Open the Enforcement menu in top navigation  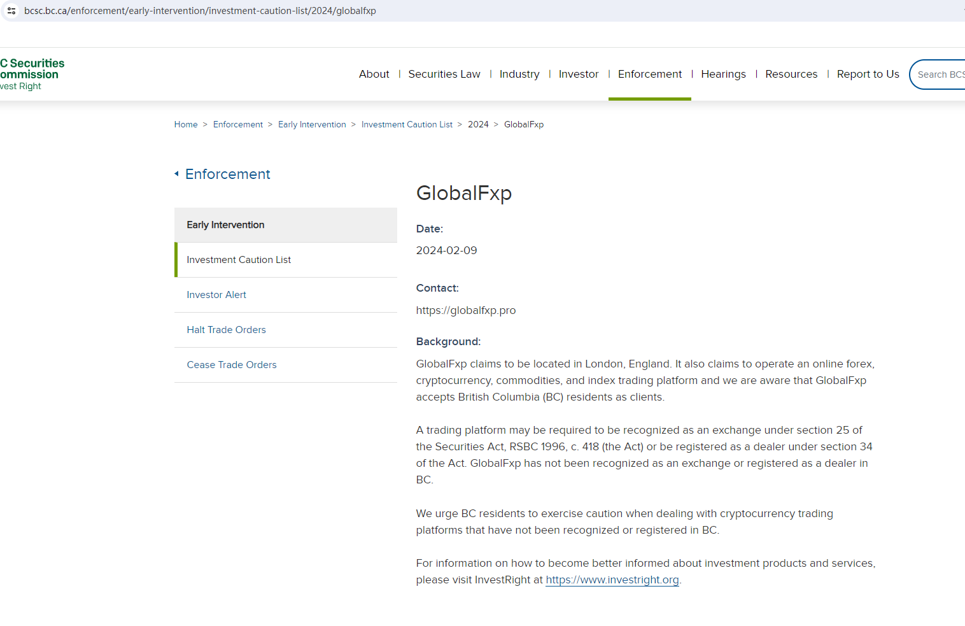pos(650,74)
